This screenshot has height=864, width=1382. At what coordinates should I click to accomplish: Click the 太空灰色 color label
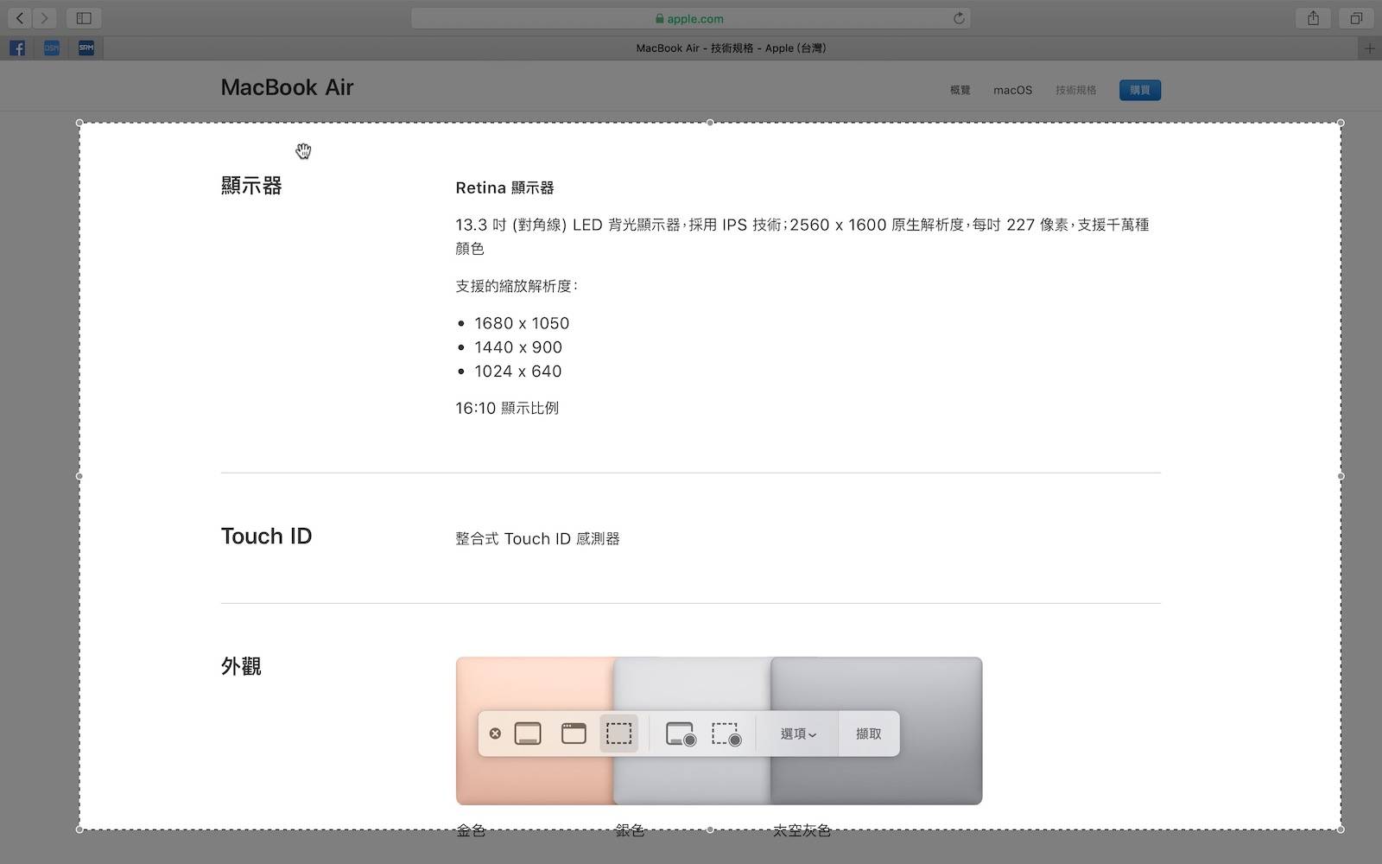tap(802, 830)
